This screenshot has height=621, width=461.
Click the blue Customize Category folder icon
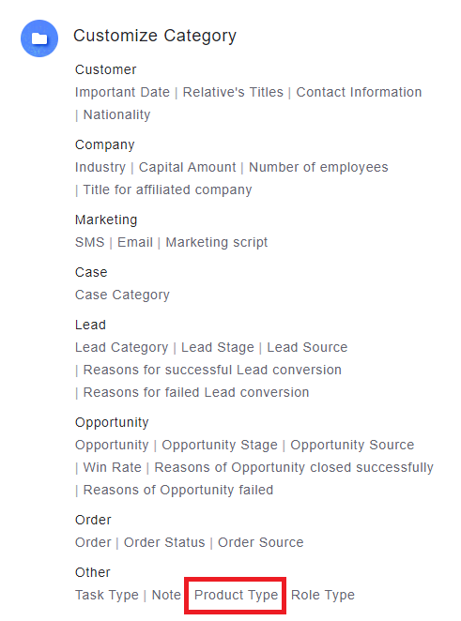tap(39, 38)
